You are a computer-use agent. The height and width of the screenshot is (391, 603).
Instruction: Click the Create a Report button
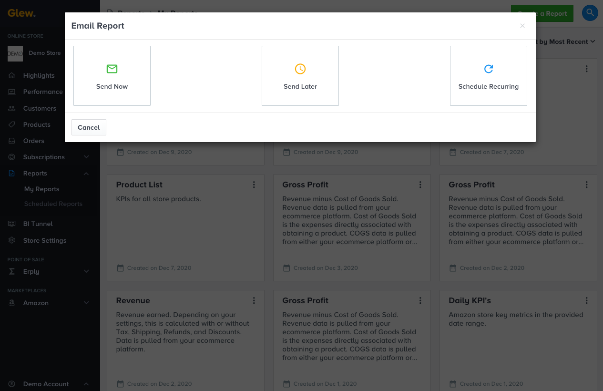click(x=542, y=13)
